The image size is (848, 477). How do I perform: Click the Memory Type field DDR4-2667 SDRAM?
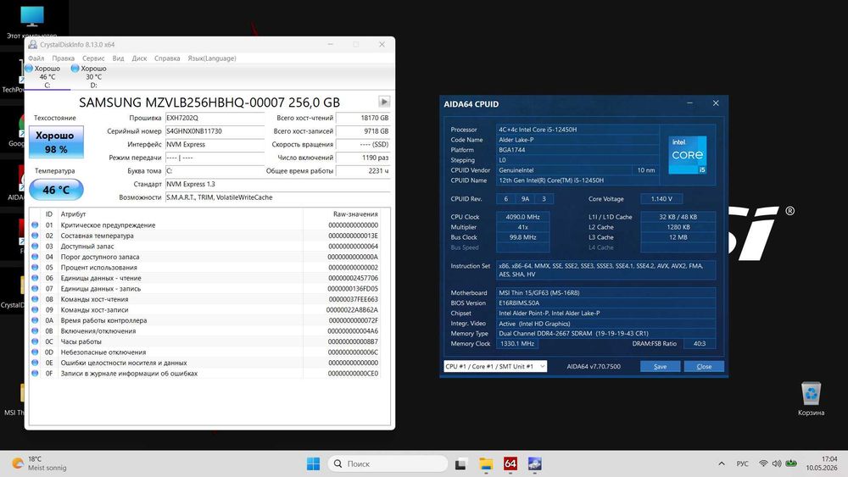[605, 333]
